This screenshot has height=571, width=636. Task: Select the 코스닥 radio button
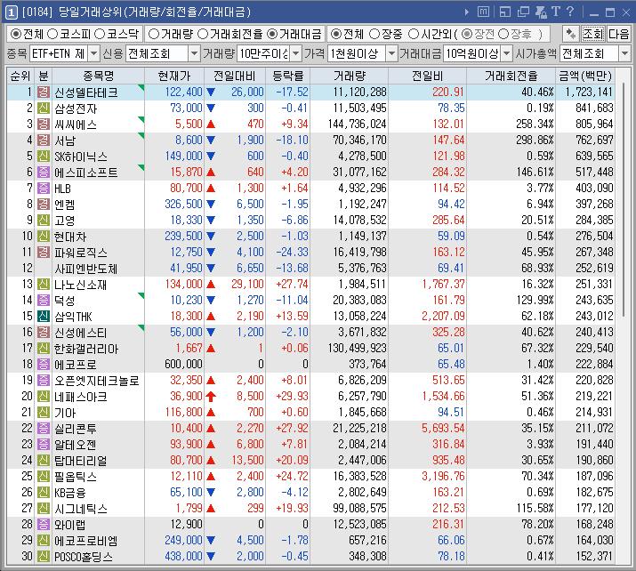[x=100, y=34]
